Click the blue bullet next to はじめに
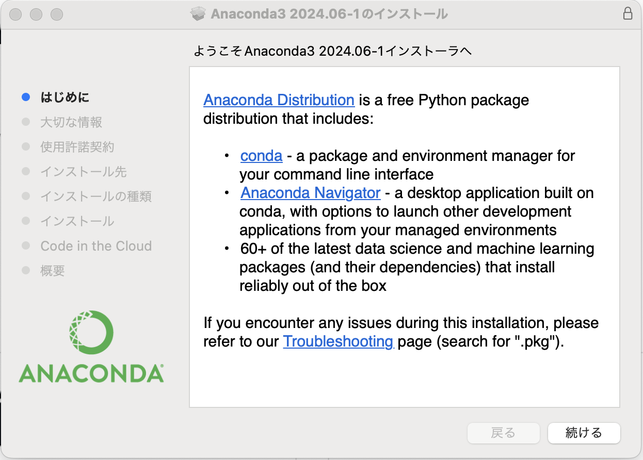This screenshot has width=643, height=460. click(26, 97)
